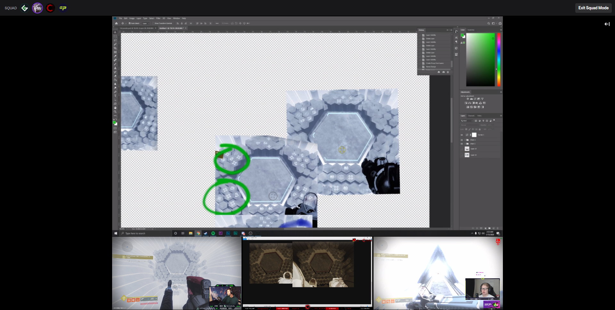Expand the chan 2 group
This screenshot has width=615, height=310.
465,140
